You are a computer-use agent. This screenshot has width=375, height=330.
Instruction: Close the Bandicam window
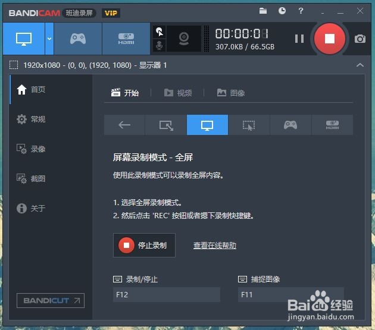click(360, 11)
